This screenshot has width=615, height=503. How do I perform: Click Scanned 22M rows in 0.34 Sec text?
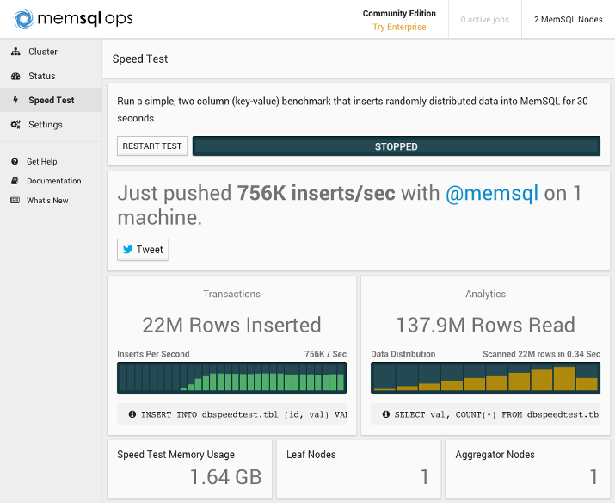click(541, 354)
